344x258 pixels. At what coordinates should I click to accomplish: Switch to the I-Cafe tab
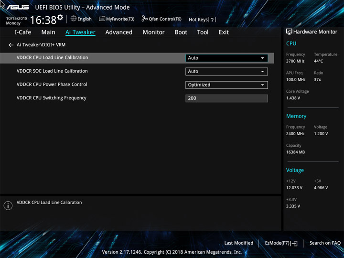[x=23, y=32]
